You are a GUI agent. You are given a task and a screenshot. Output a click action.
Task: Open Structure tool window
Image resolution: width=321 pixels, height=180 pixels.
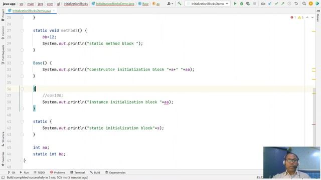pyautogui.click(x=3, y=139)
